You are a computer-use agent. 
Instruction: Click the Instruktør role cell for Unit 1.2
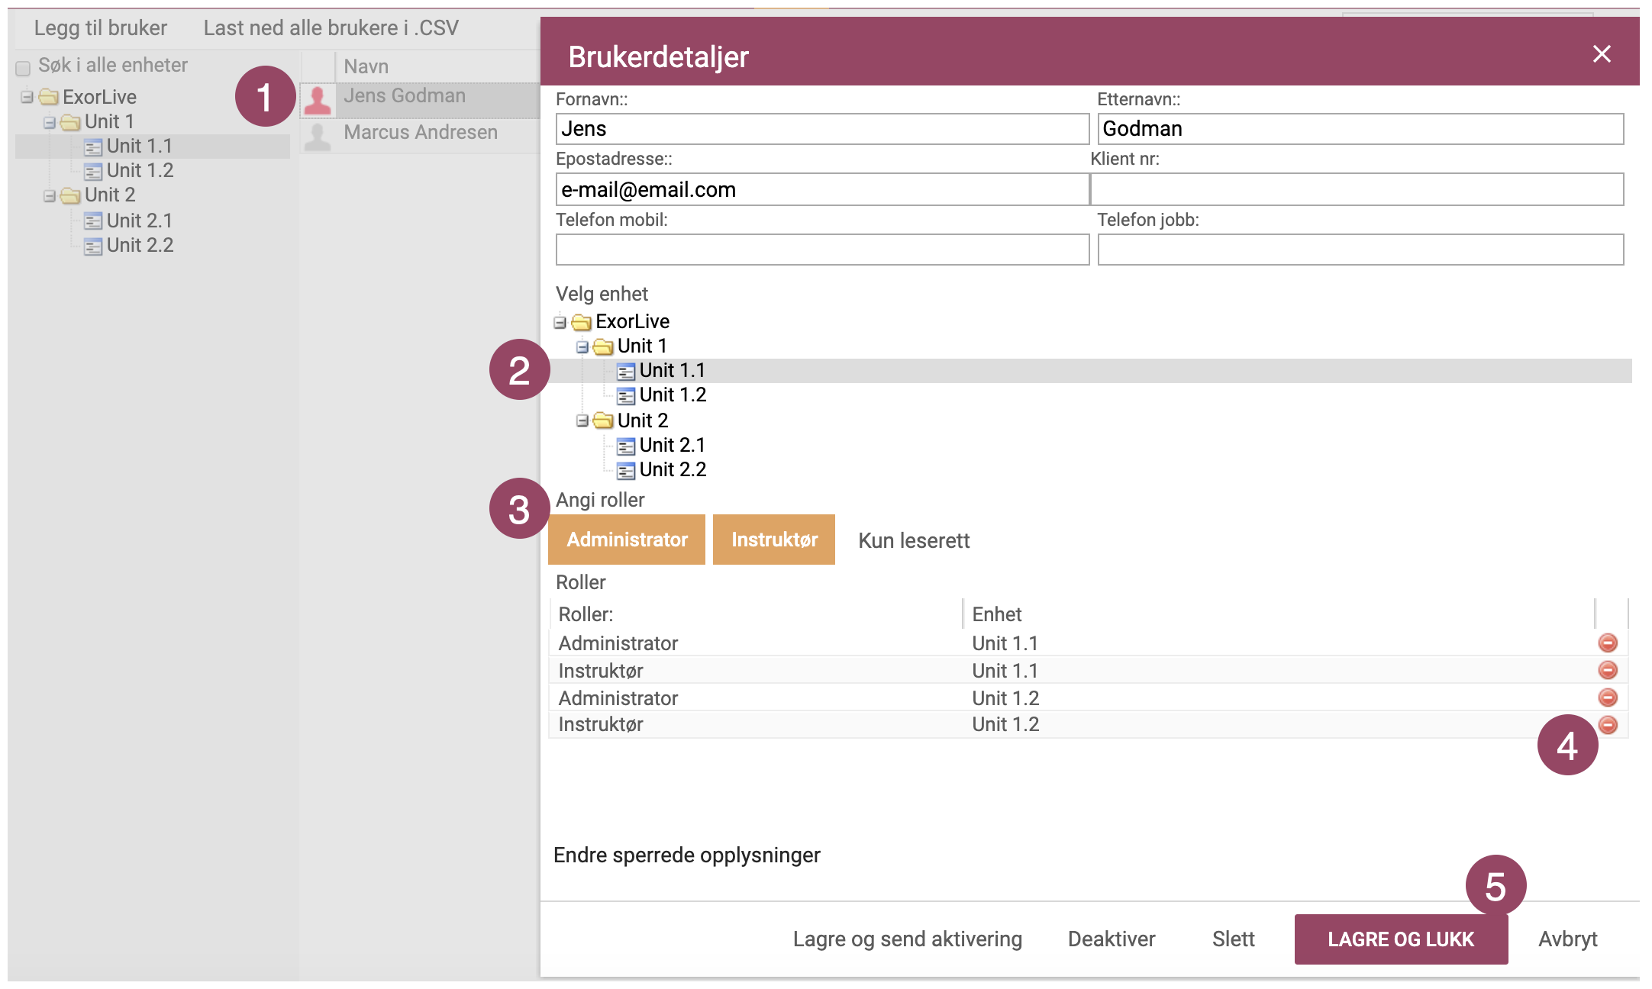pyautogui.click(x=756, y=724)
